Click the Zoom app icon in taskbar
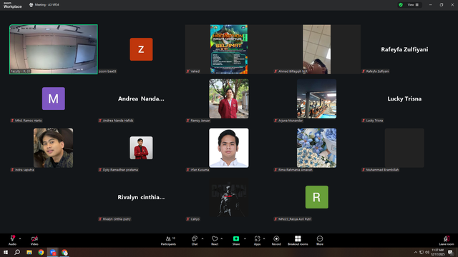The width and height of the screenshot is (458, 257). click(53, 252)
